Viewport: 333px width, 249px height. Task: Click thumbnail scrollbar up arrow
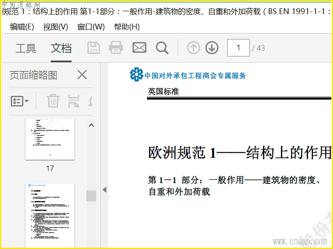91,125
